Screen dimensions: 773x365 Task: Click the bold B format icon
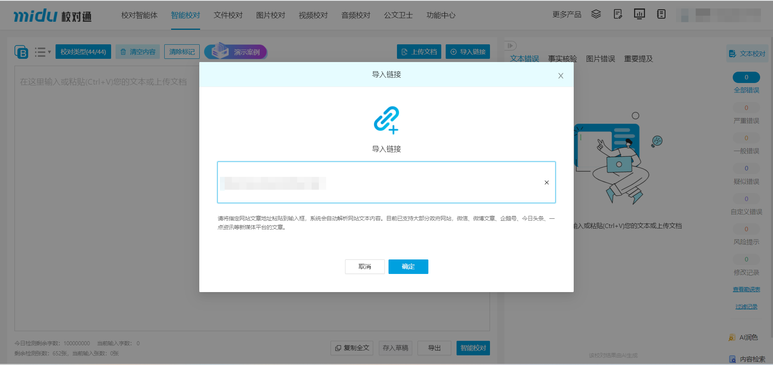tap(21, 52)
